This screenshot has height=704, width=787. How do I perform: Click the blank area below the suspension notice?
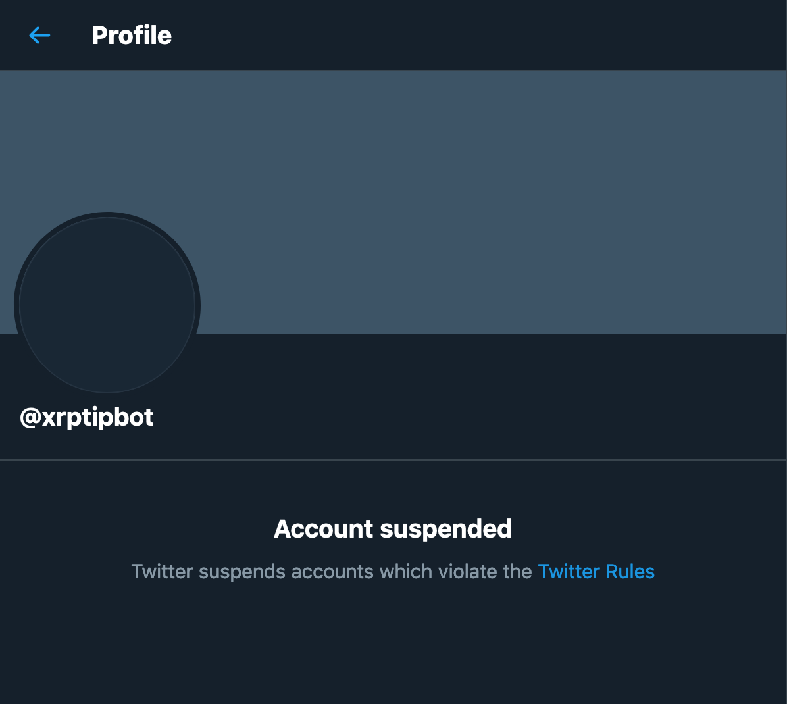pos(393,647)
